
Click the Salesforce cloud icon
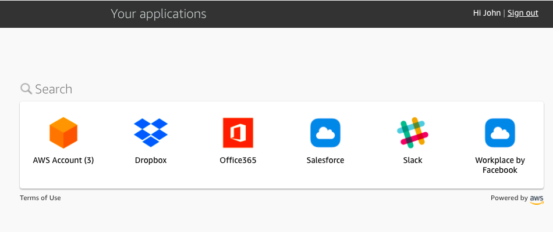[325, 133]
